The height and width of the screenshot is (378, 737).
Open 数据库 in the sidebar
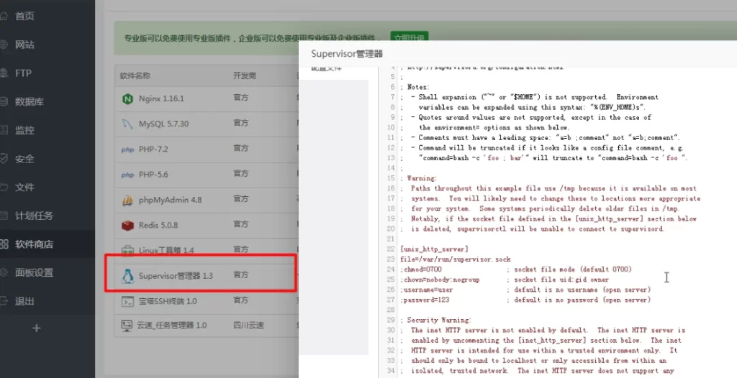(29, 101)
